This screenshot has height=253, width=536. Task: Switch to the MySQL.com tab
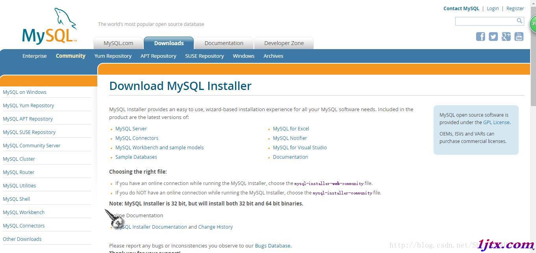118,43
